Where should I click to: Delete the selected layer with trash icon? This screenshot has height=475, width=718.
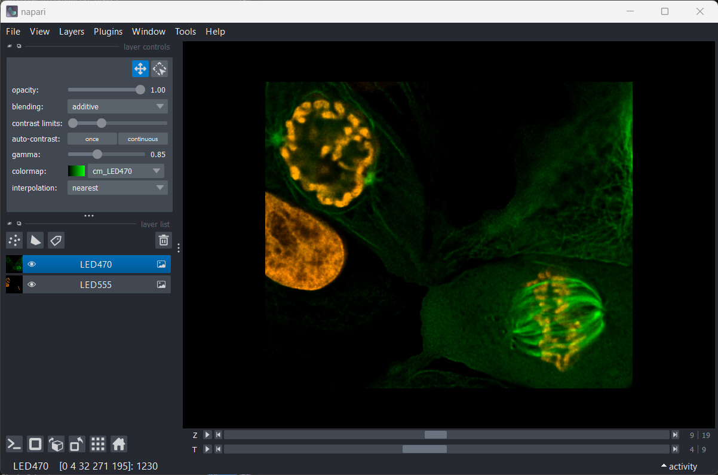point(163,240)
